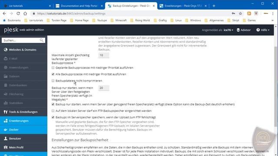
Task: Open the Linux bookmark folder
Action: click(x=176, y=20)
